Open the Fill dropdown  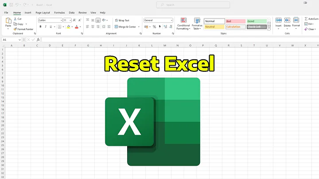pos(309,24)
